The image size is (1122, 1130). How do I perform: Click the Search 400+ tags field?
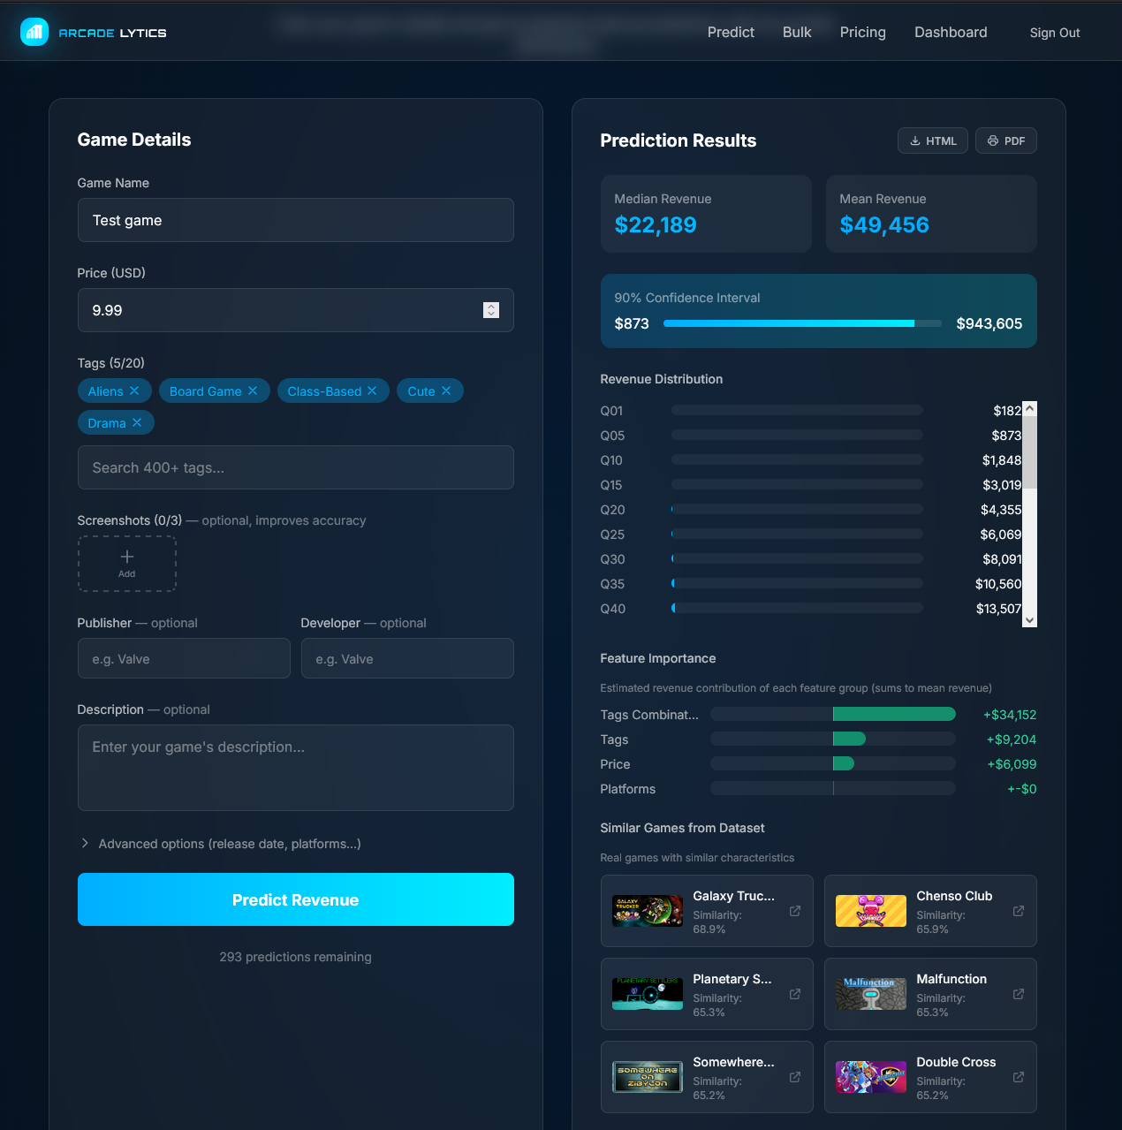click(x=296, y=467)
